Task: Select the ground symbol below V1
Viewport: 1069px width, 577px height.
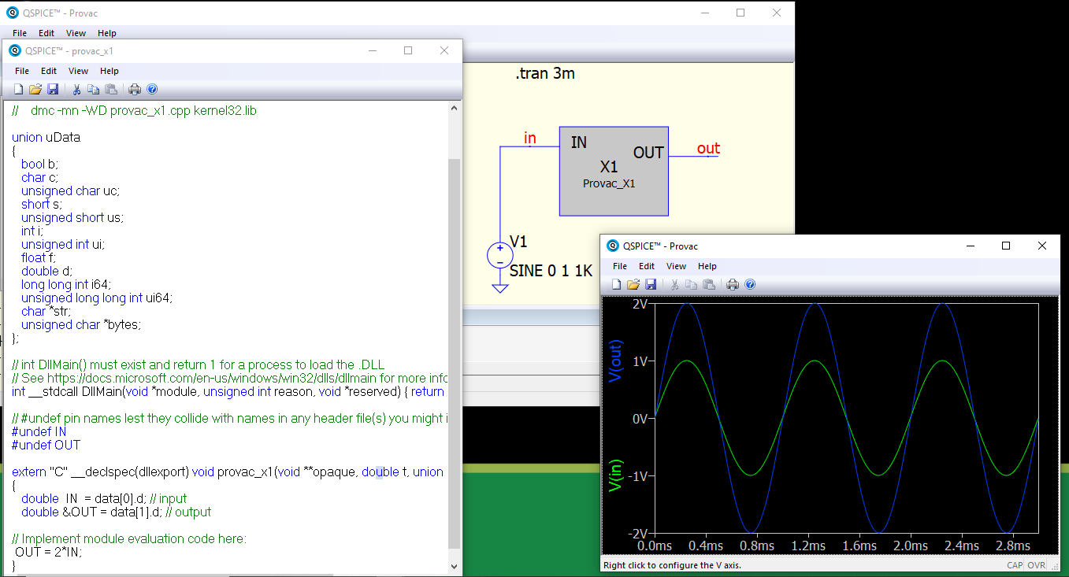Action: point(499,288)
